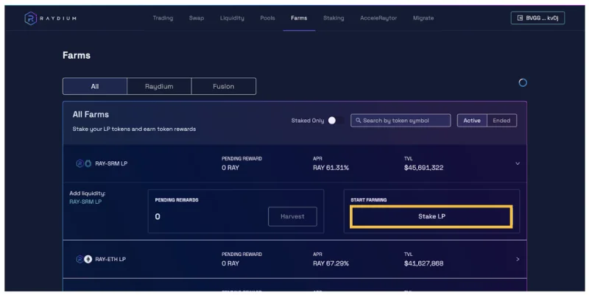589x295 pixels.
Task: Collapse the RAY-SRM LP farm row
Action: 518,163
